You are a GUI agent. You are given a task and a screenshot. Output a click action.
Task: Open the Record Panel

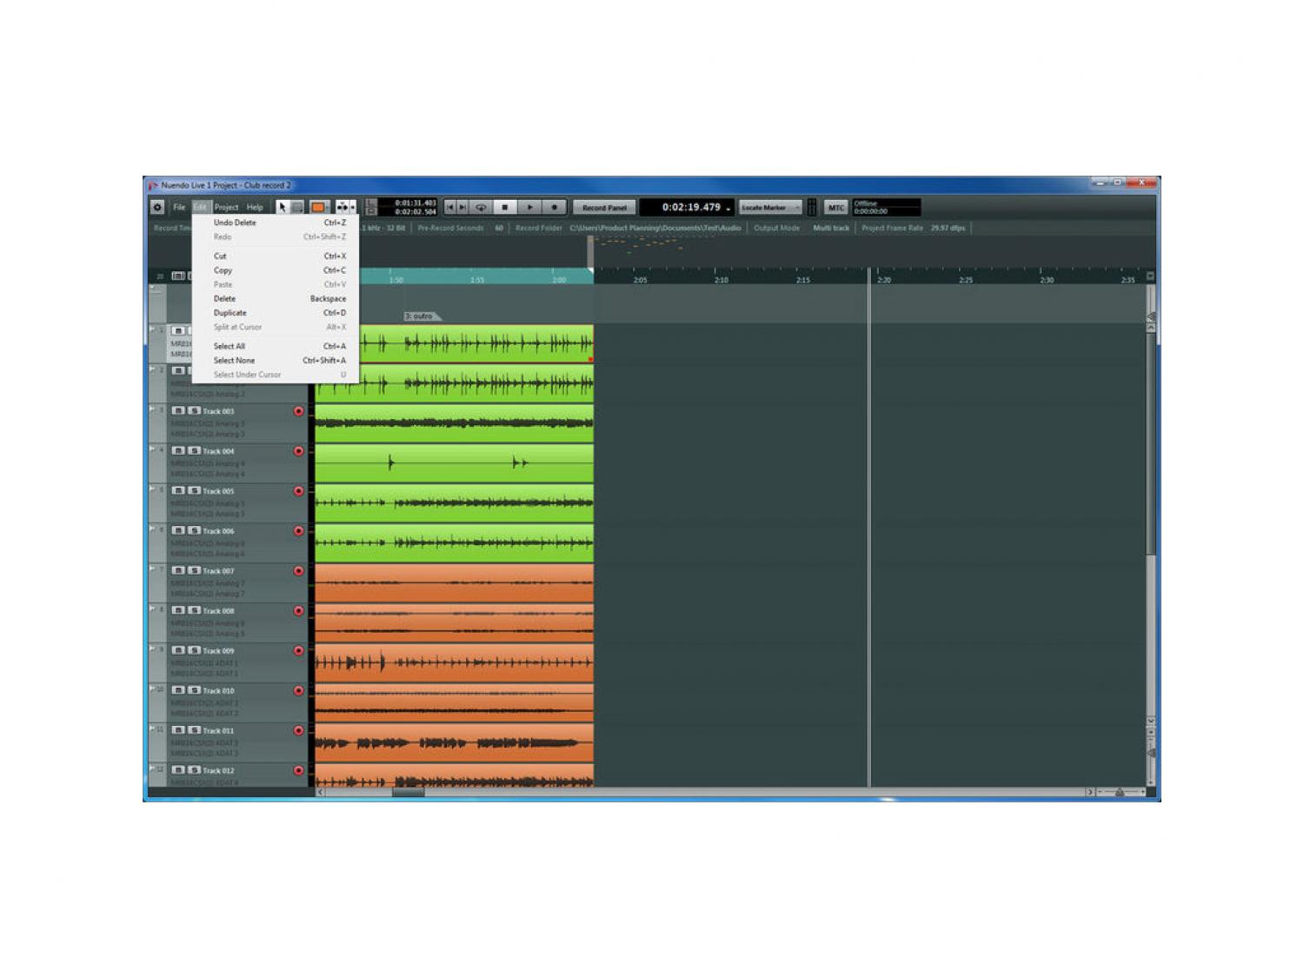pyautogui.click(x=604, y=207)
